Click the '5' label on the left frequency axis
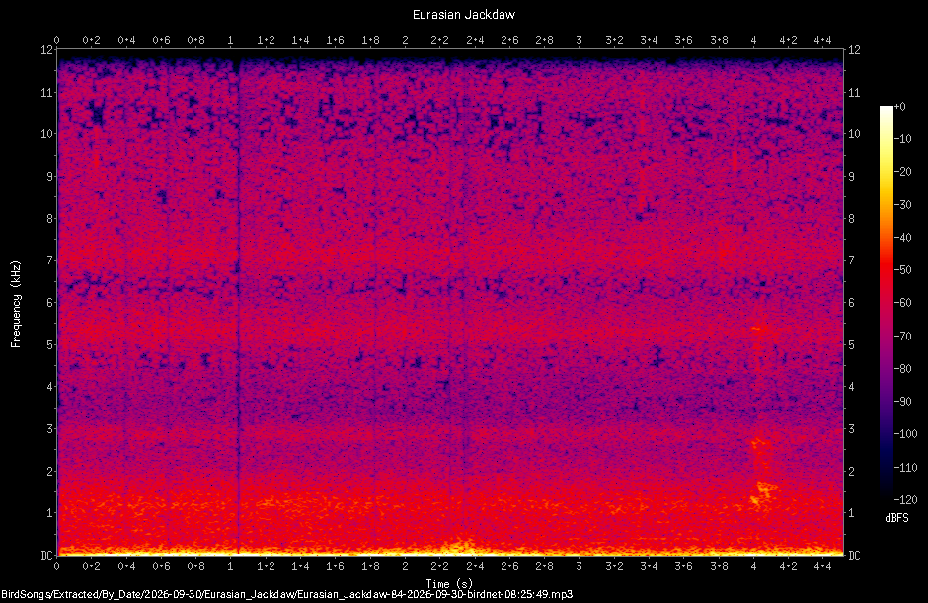The height and width of the screenshot is (603, 928). click(x=49, y=344)
